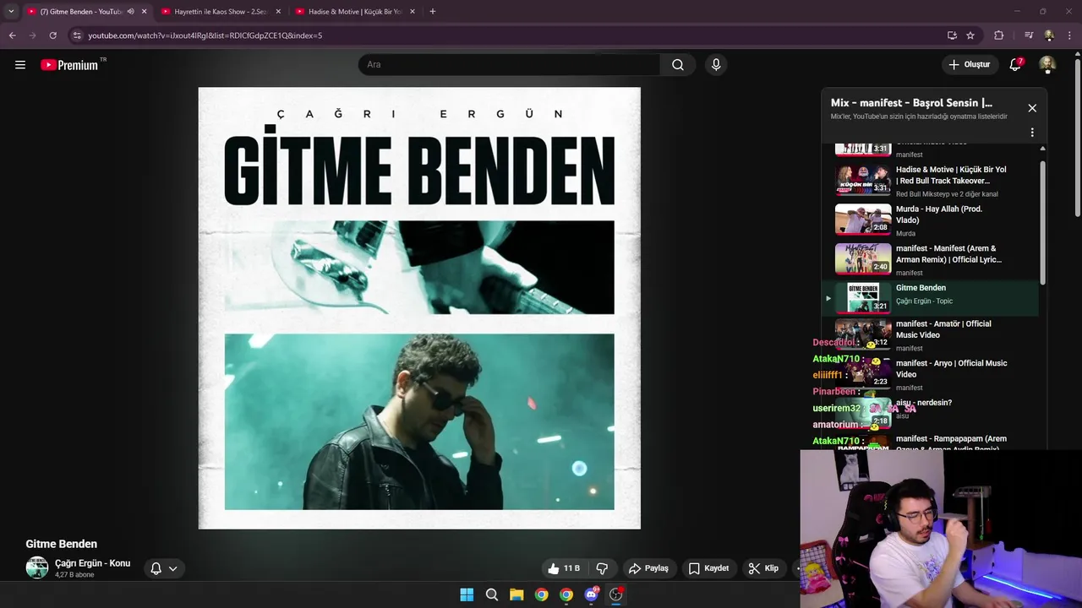1082x608 pixels.
Task: Open Chrome extensions puzzle icon
Action: (x=998, y=35)
